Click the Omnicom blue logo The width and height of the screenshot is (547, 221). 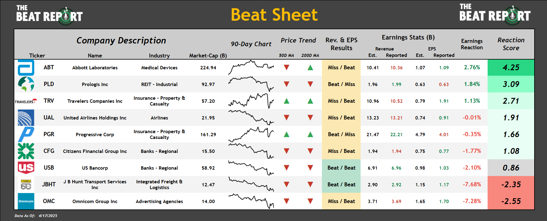point(26,201)
